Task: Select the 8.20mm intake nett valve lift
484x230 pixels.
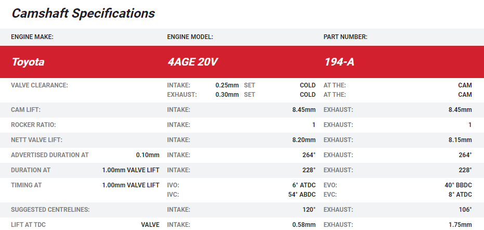Action: [x=304, y=140]
